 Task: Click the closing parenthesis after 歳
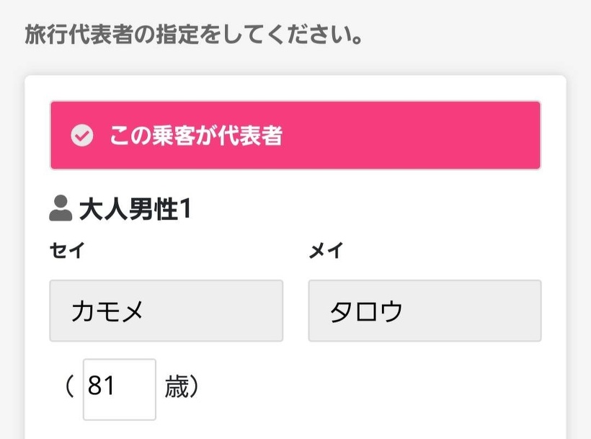(x=193, y=387)
